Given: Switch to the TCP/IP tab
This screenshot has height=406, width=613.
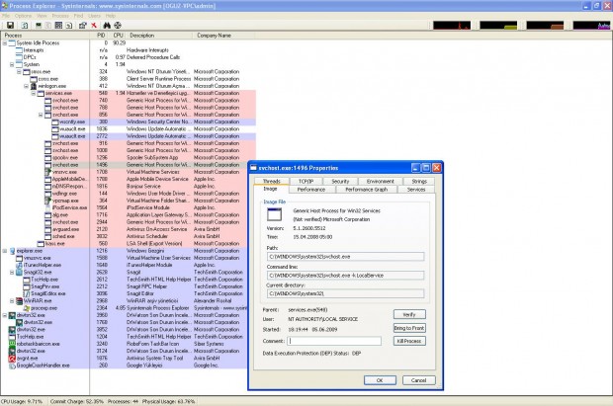Looking at the screenshot, I should pos(306,181).
